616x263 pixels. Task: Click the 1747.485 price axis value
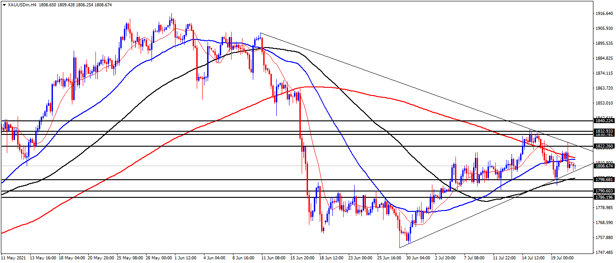point(605,253)
